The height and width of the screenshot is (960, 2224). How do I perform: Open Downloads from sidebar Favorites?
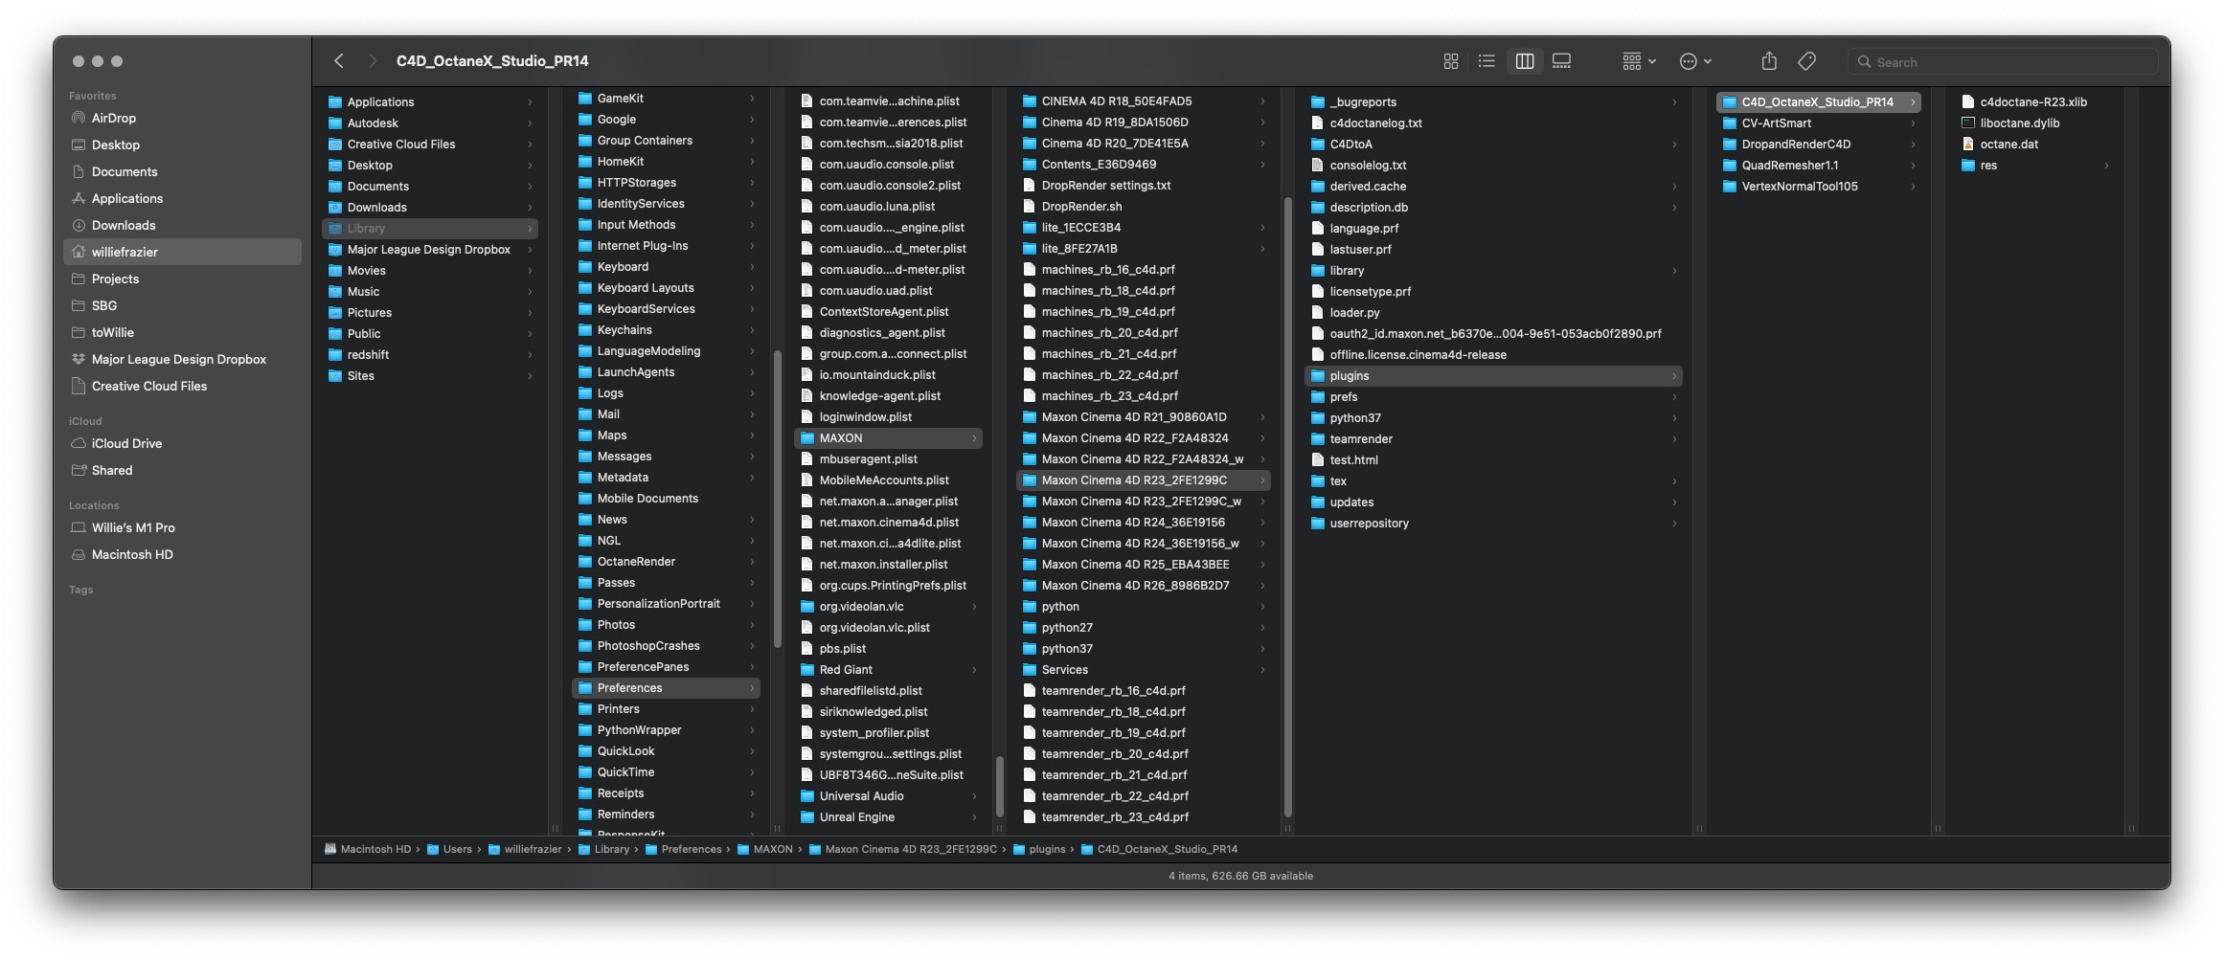pyautogui.click(x=182, y=225)
